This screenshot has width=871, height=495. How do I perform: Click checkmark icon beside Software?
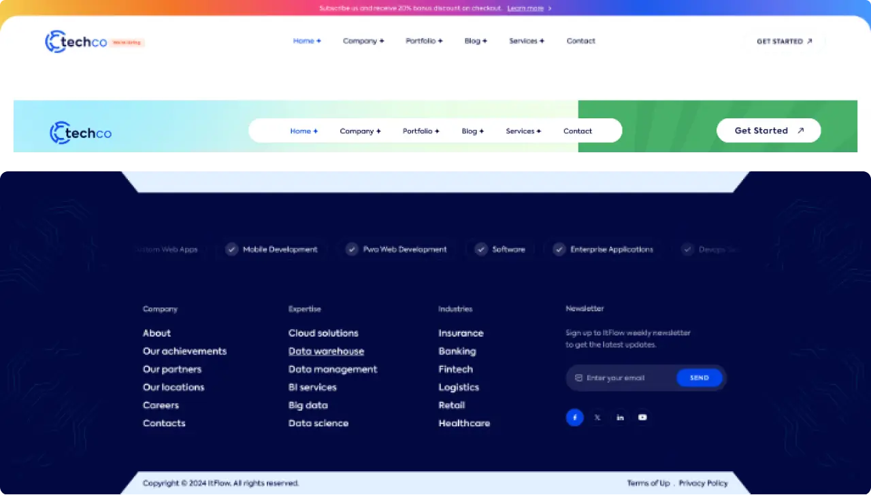tap(481, 250)
